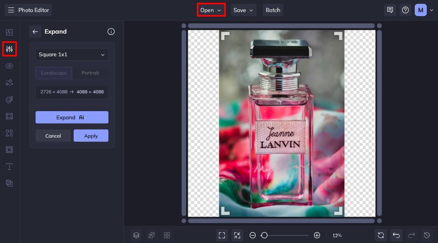Open the Artsy palette icon
This screenshot has width=438, height=243.
pos(9,100)
